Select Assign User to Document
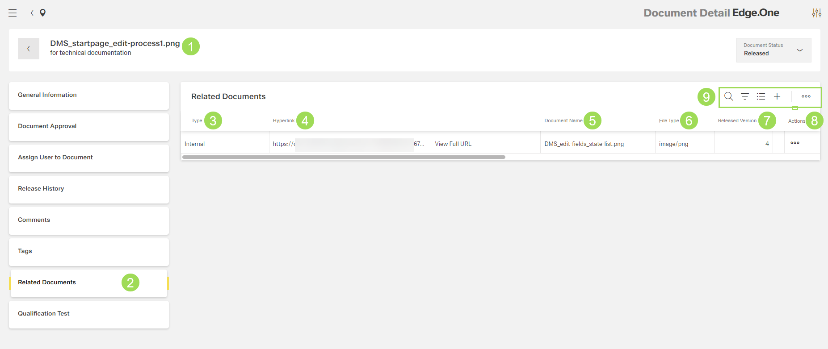This screenshot has height=349, width=828. point(89,158)
